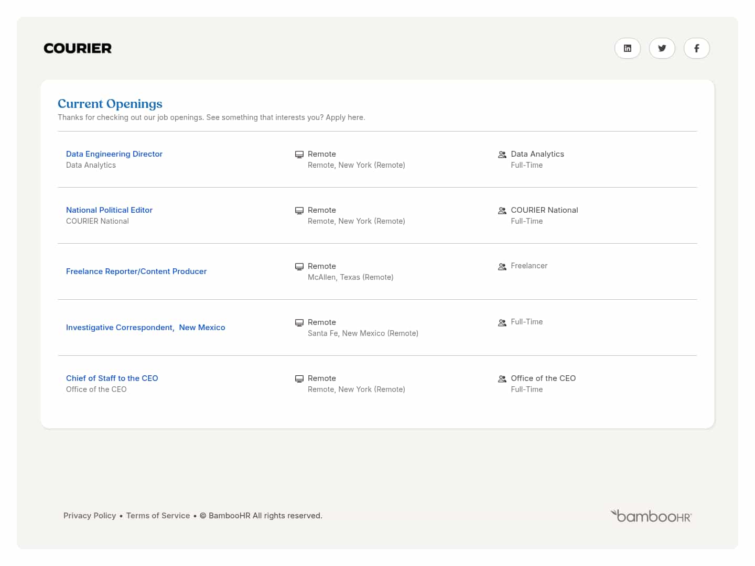Open COURIER's Facebook page icon

pos(697,48)
